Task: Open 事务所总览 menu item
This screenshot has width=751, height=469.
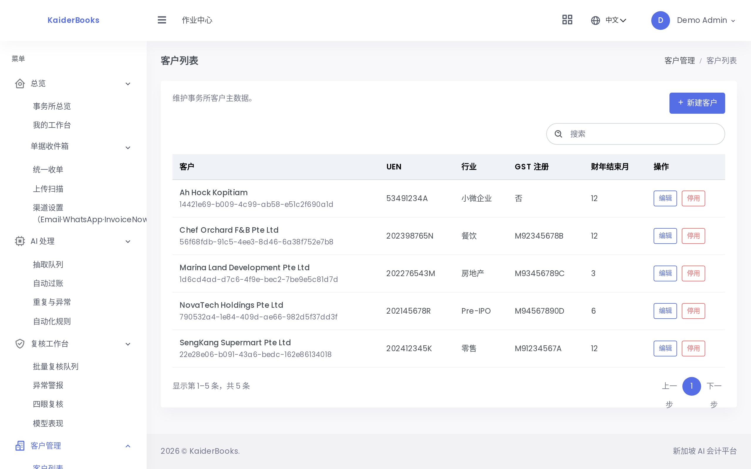Action: [x=52, y=106]
